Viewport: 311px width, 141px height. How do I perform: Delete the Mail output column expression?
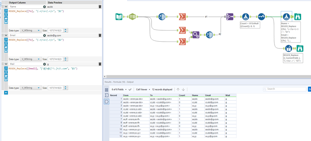coord(100,64)
